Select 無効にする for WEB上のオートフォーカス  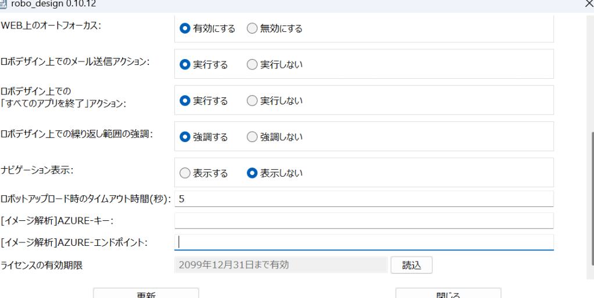252,28
